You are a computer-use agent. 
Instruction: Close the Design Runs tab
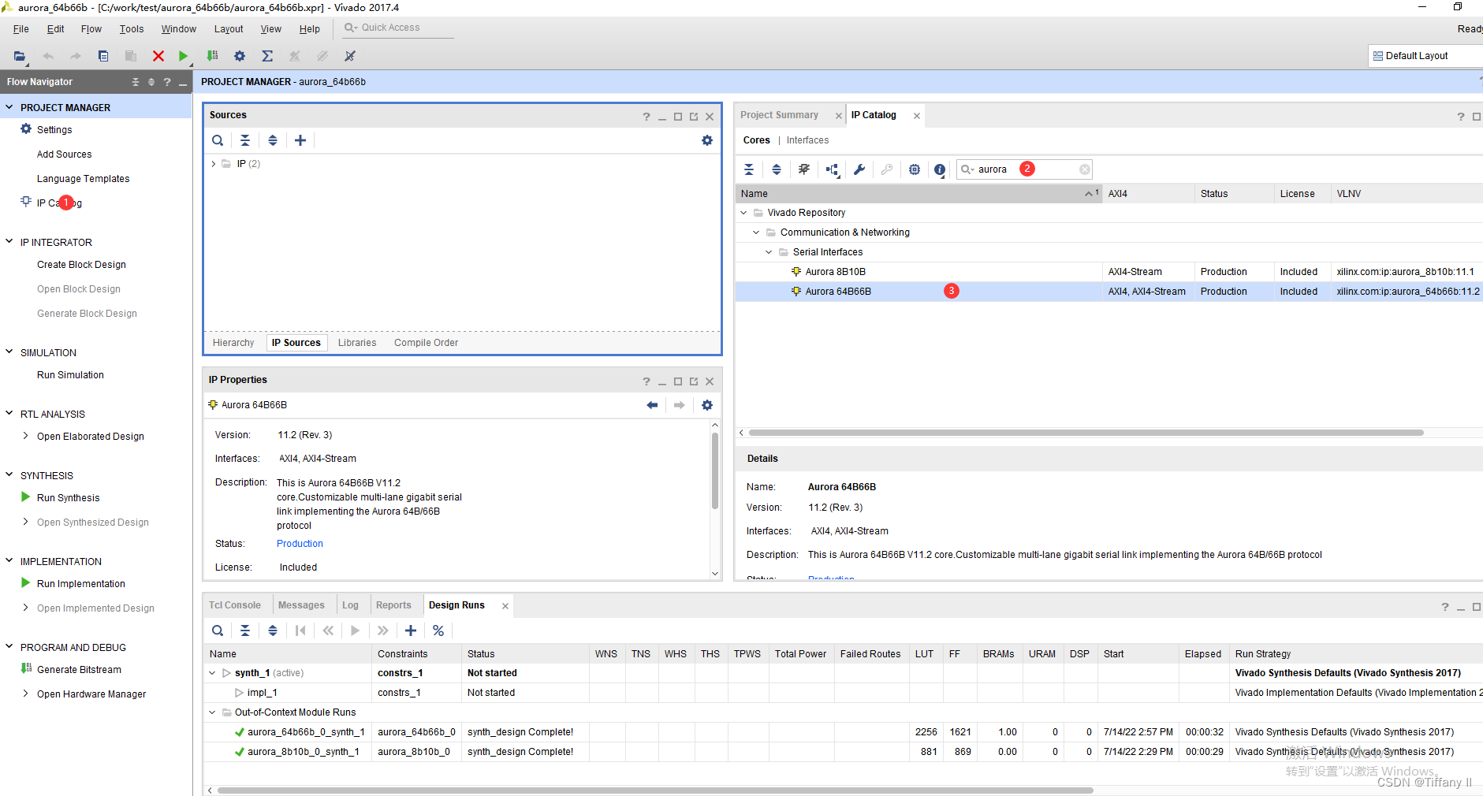505,606
